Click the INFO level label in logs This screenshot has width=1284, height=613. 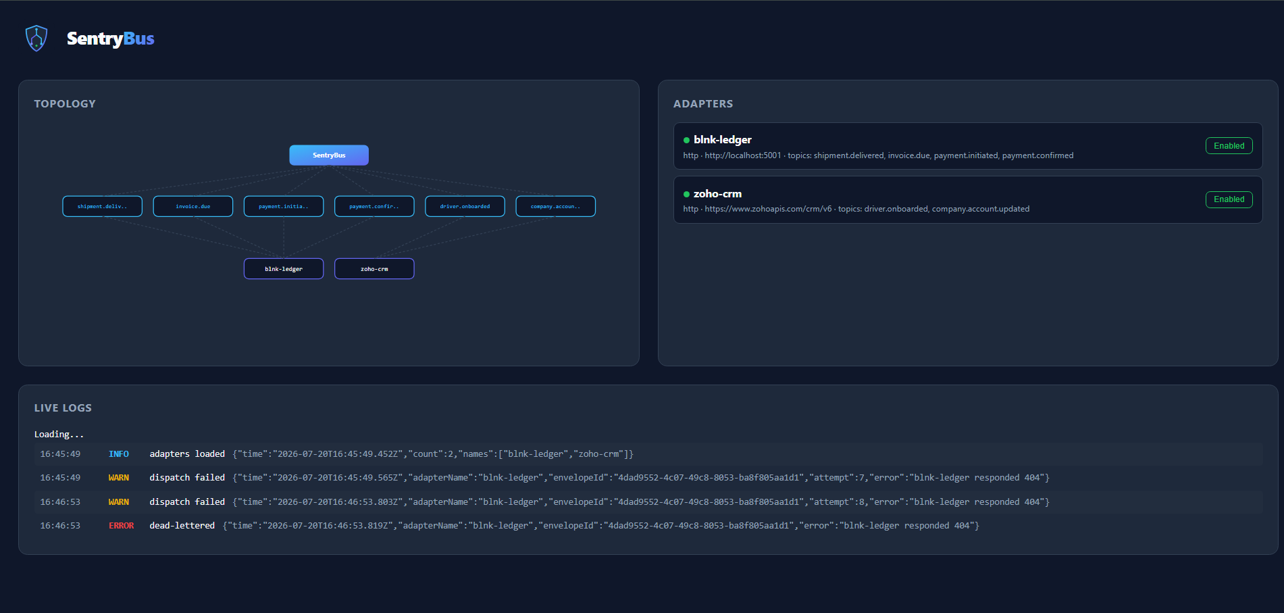[119, 454]
